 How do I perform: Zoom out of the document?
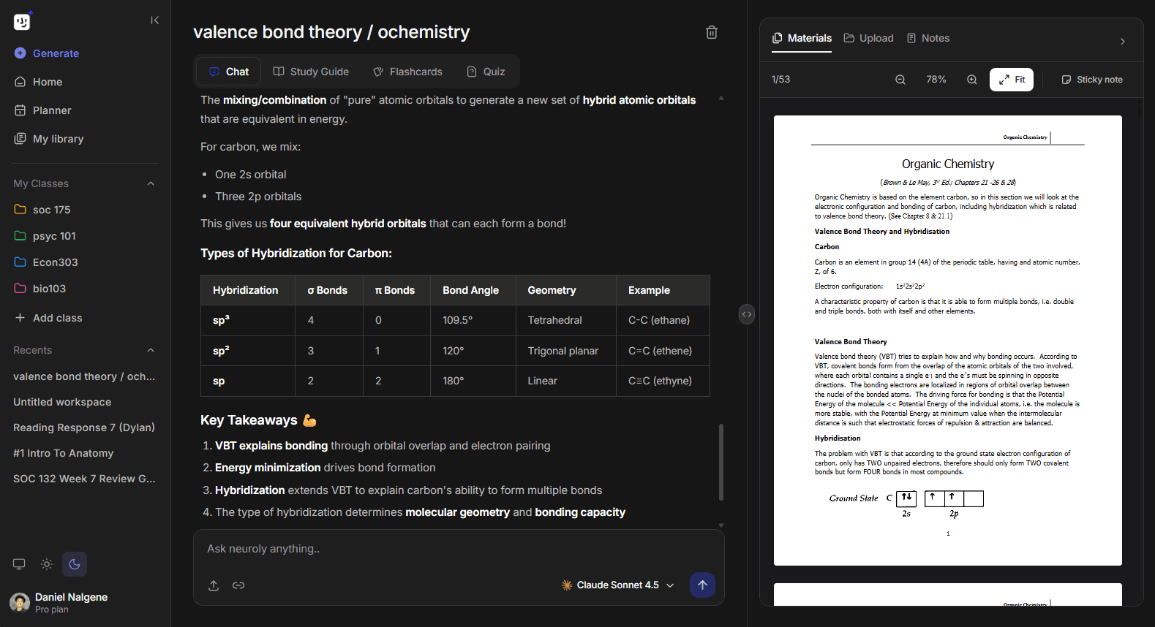[900, 80]
